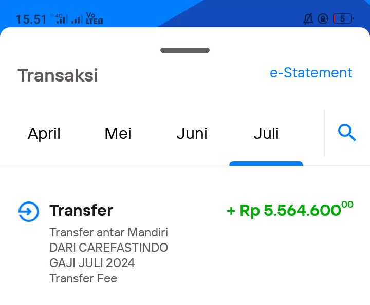Tap the 15.51 clock in status bar

pyautogui.click(x=31, y=19)
